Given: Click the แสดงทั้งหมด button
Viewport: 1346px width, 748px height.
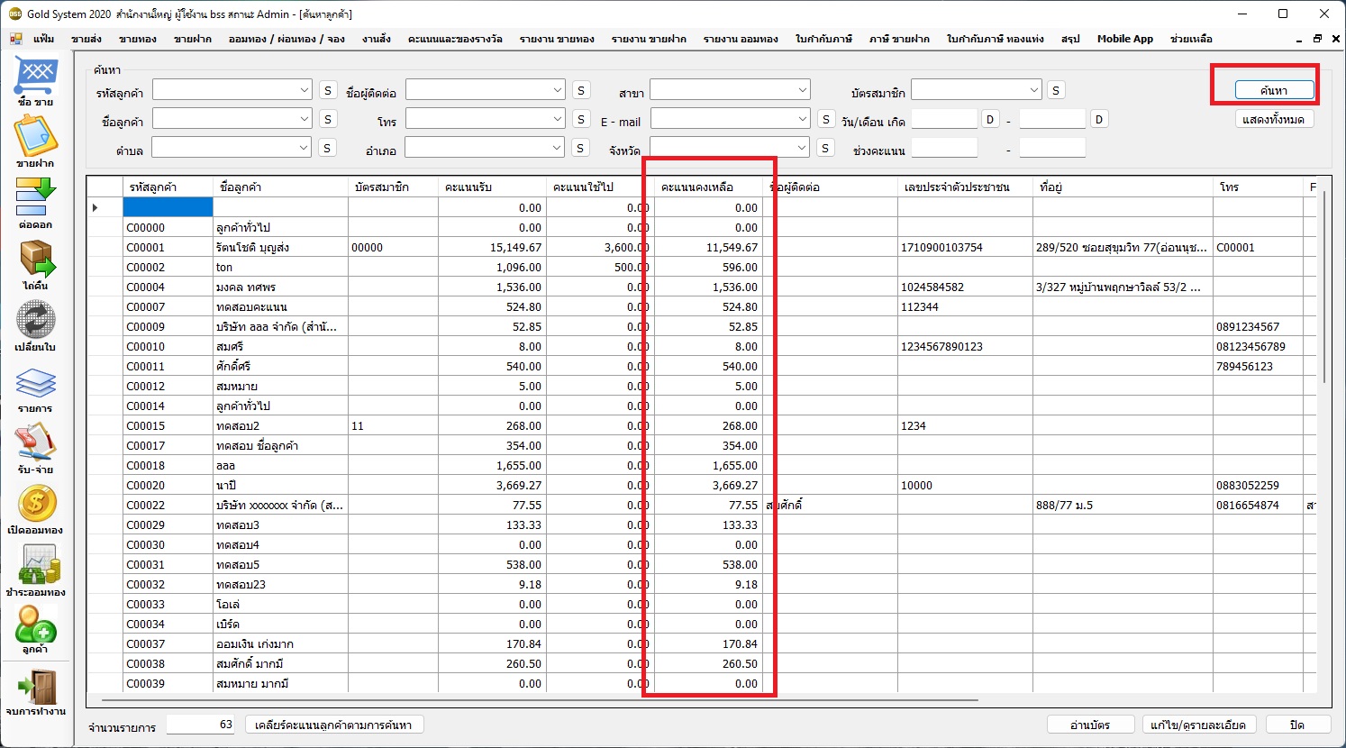Looking at the screenshot, I should (x=1274, y=119).
